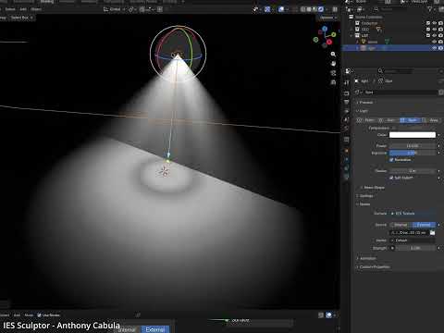Toggle render camera icon on GEO row
This screenshot has height=333, width=444.
[x=440, y=30]
